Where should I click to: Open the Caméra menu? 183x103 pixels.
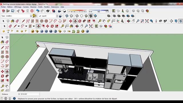[x=26, y=7]
